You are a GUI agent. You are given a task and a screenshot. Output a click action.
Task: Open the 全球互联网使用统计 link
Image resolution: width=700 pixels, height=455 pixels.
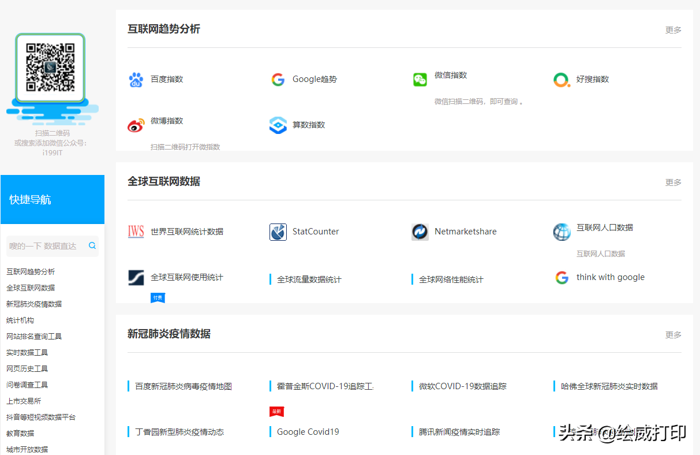187,277
